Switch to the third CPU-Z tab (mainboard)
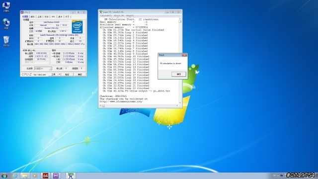This screenshot has height=179, width=318. 40,16
